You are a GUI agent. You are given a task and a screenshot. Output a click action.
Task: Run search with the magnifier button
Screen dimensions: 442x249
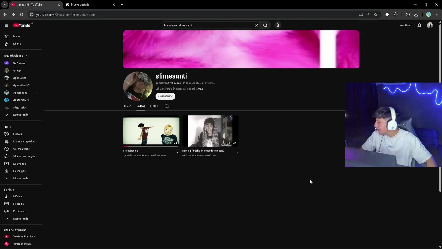(x=265, y=25)
